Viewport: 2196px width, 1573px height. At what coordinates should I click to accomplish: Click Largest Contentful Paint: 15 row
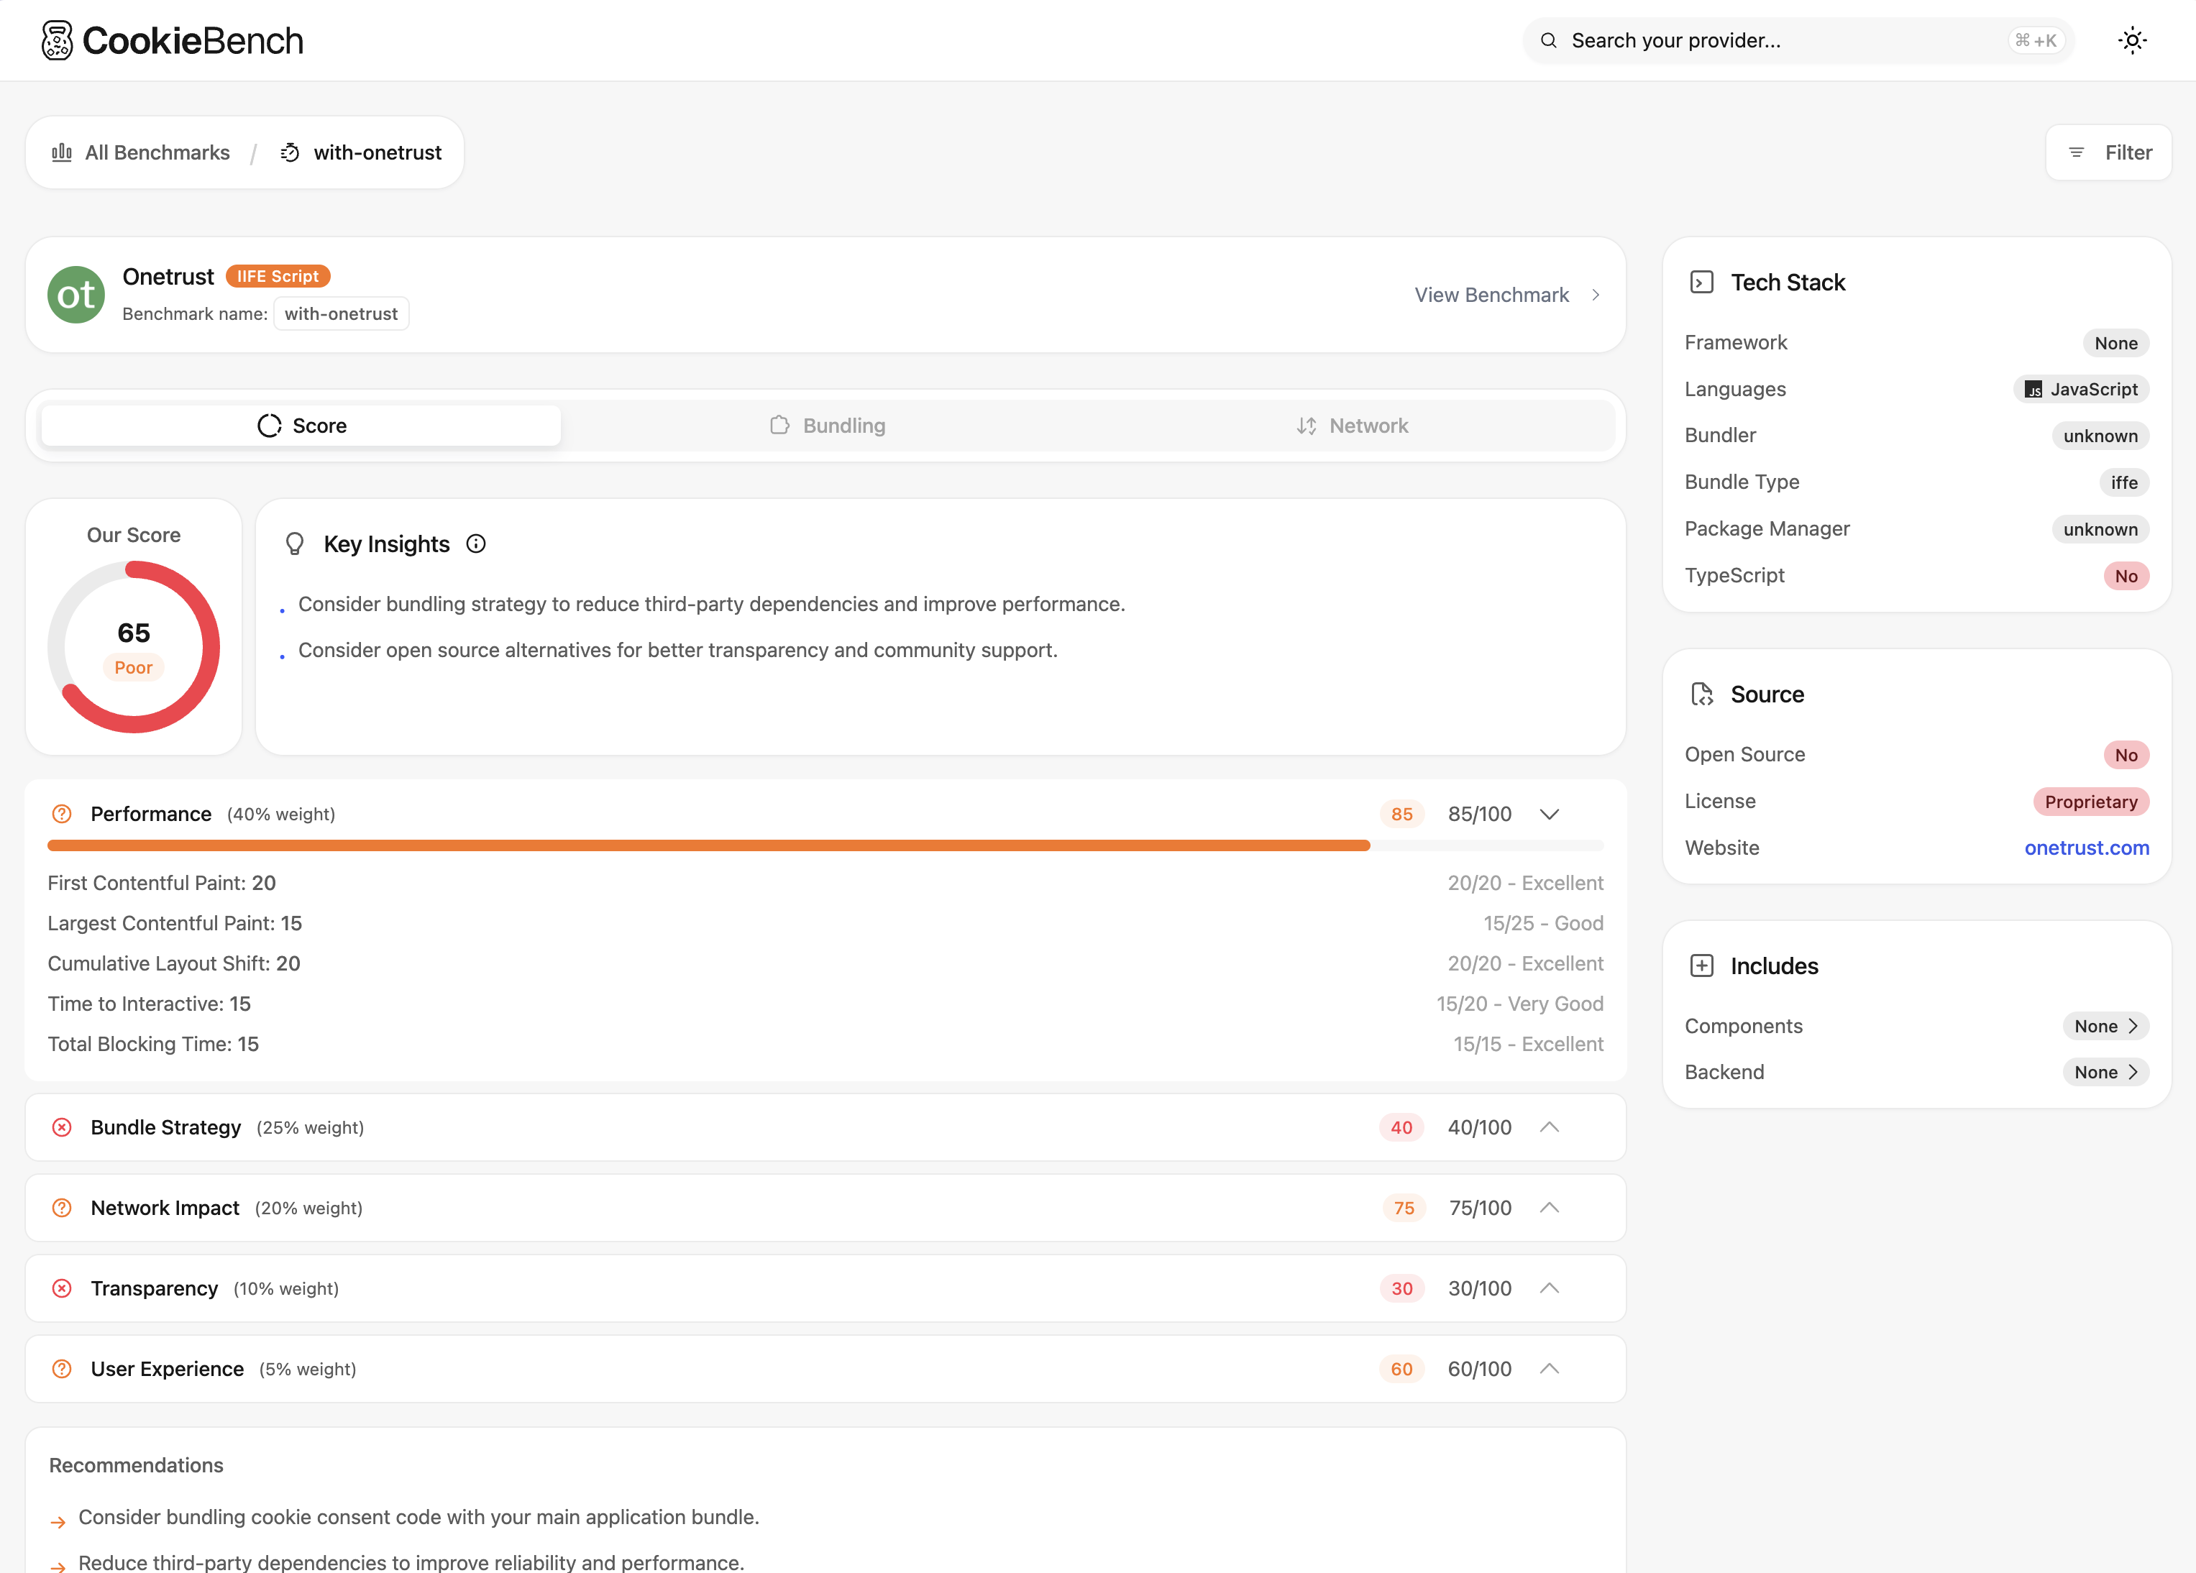pyautogui.click(x=825, y=924)
